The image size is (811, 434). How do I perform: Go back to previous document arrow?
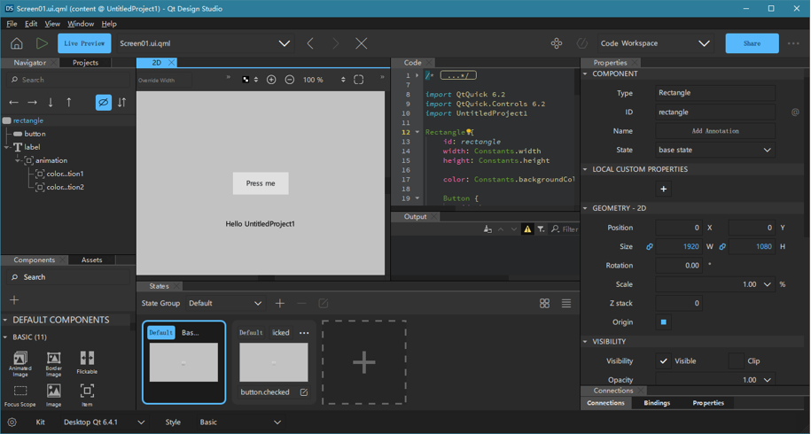(x=310, y=43)
